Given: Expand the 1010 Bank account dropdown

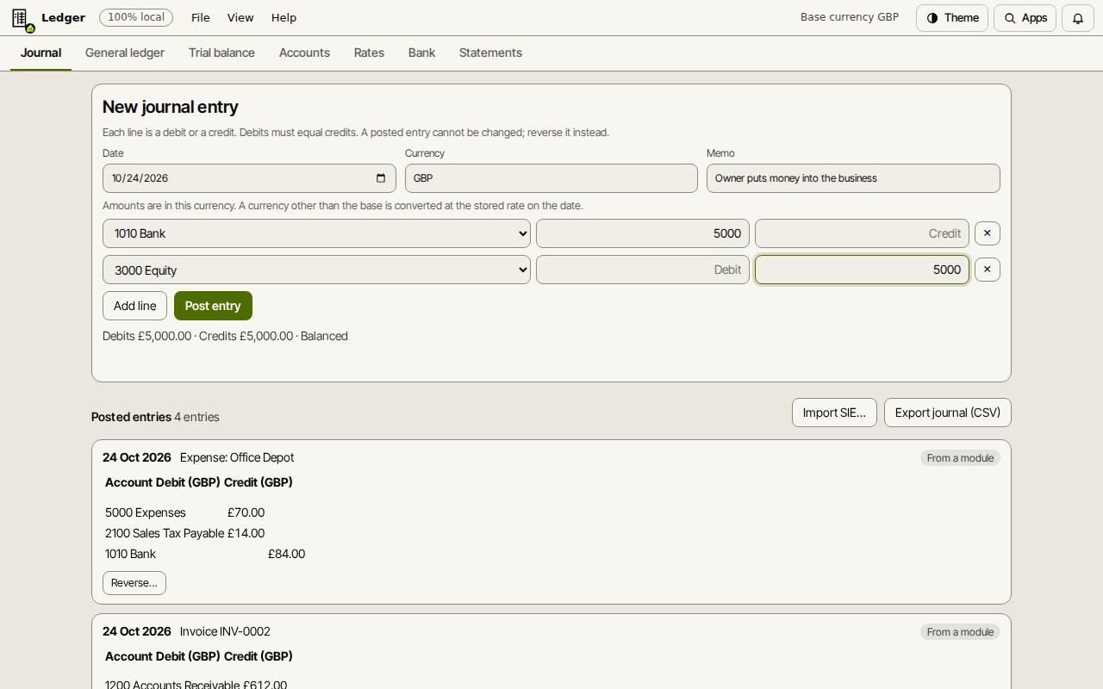Looking at the screenshot, I should click(x=316, y=233).
